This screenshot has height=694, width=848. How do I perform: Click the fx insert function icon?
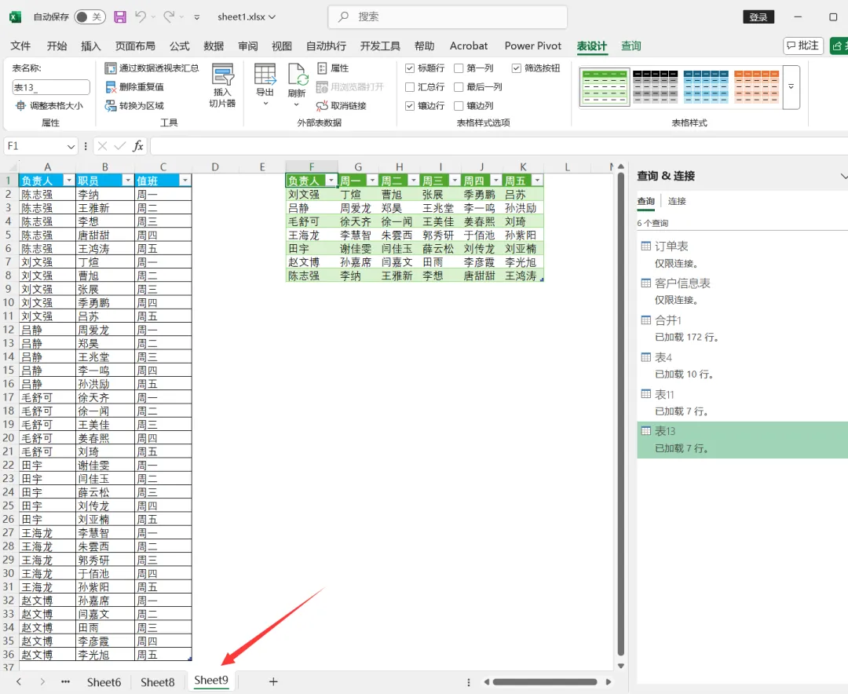(138, 146)
